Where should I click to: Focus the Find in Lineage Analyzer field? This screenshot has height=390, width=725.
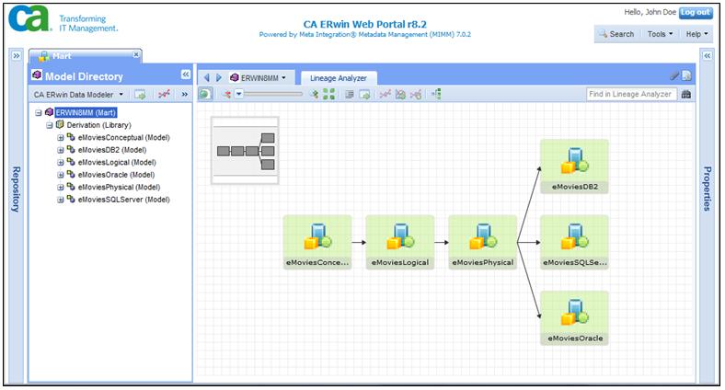click(631, 94)
